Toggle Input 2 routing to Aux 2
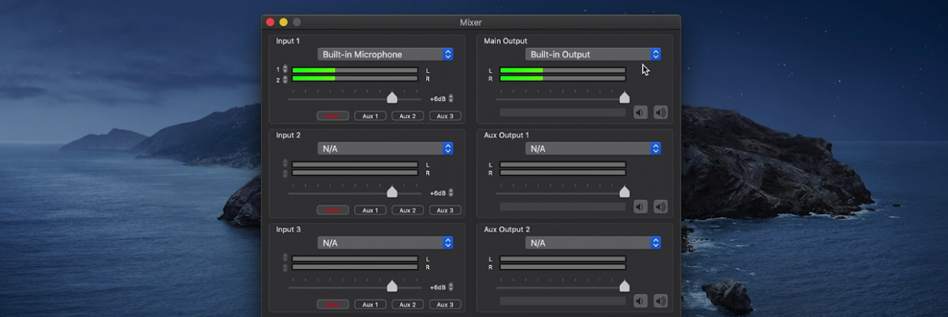Image resolution: width=948 pixels, height=317 pixels. [407, 210]
